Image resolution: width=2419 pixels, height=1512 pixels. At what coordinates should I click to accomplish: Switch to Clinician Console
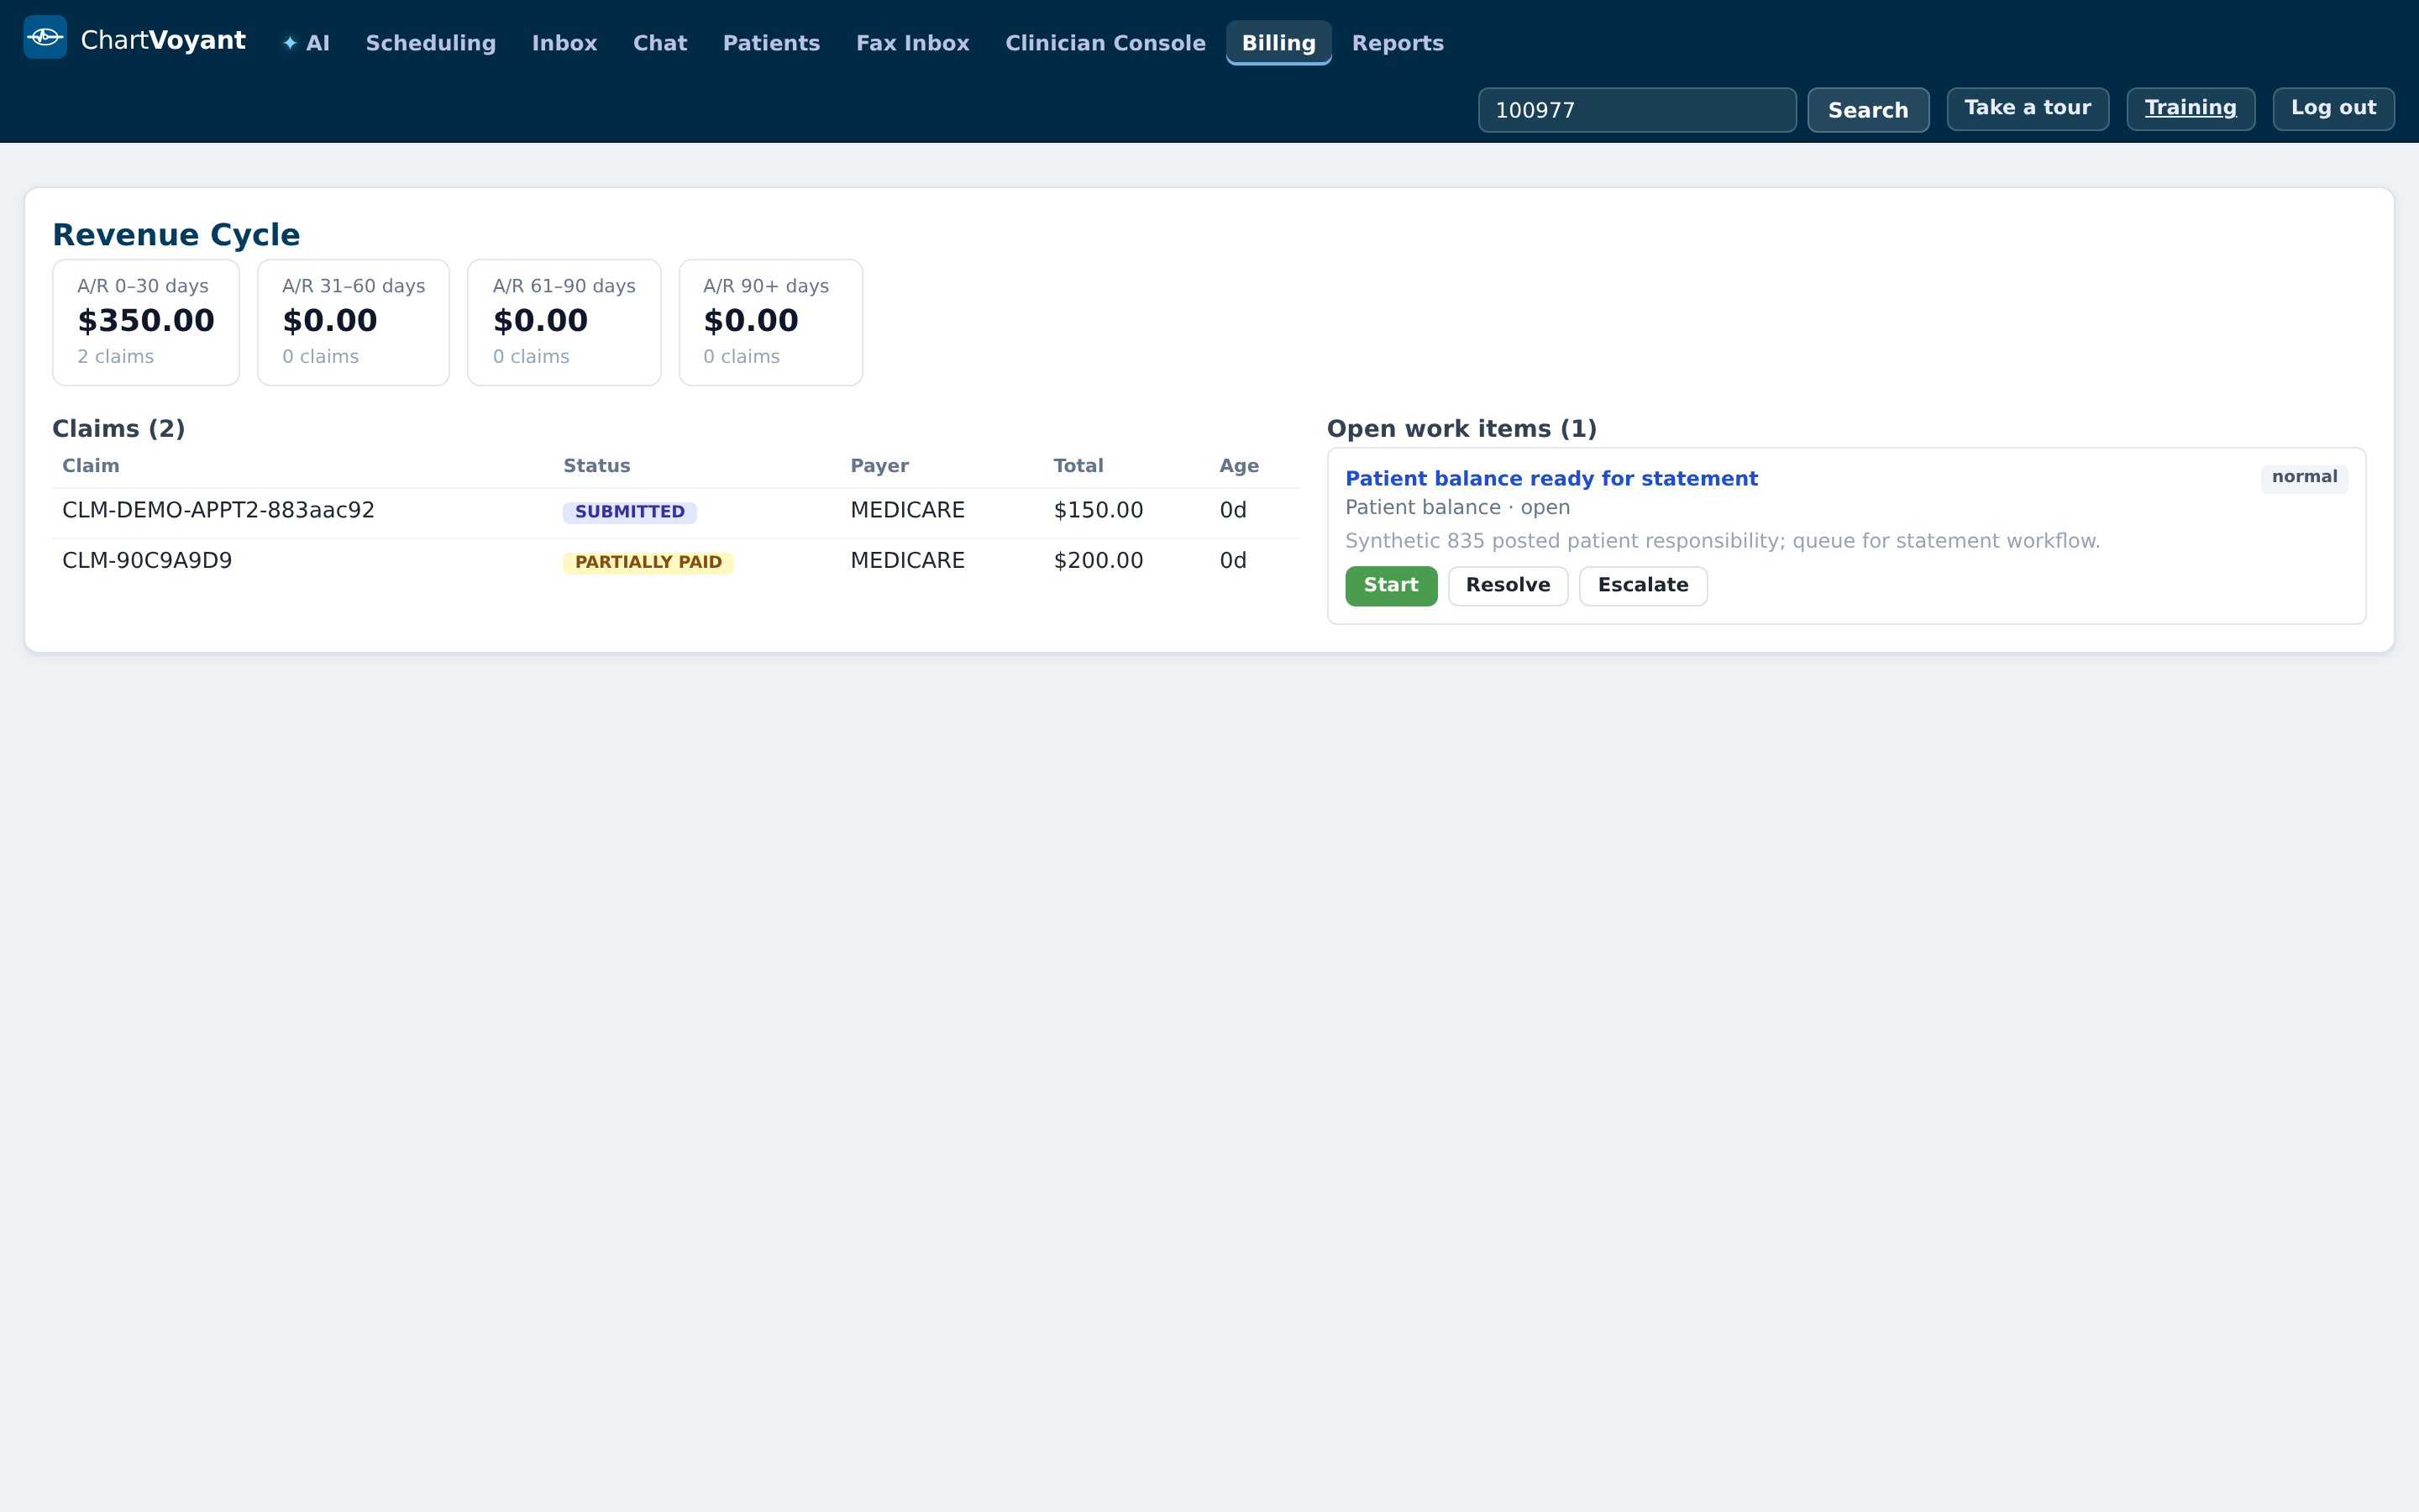click(1105, 43)
